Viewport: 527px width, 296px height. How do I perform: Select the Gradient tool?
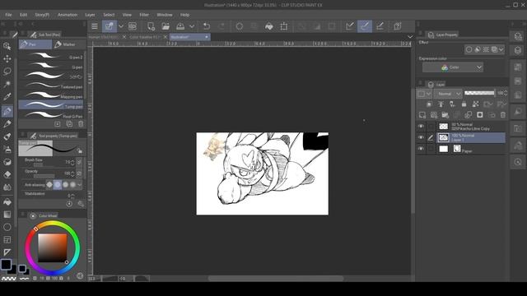pyautogui.click(x=7, y=215)
